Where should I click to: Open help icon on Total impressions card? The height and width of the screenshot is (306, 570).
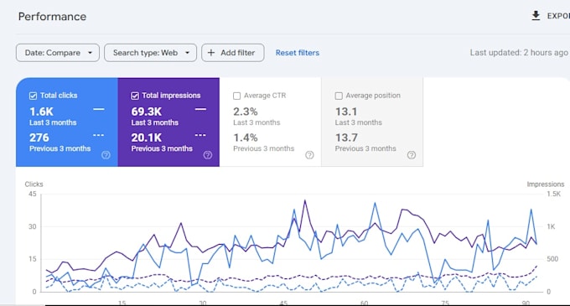click(208, 155)
